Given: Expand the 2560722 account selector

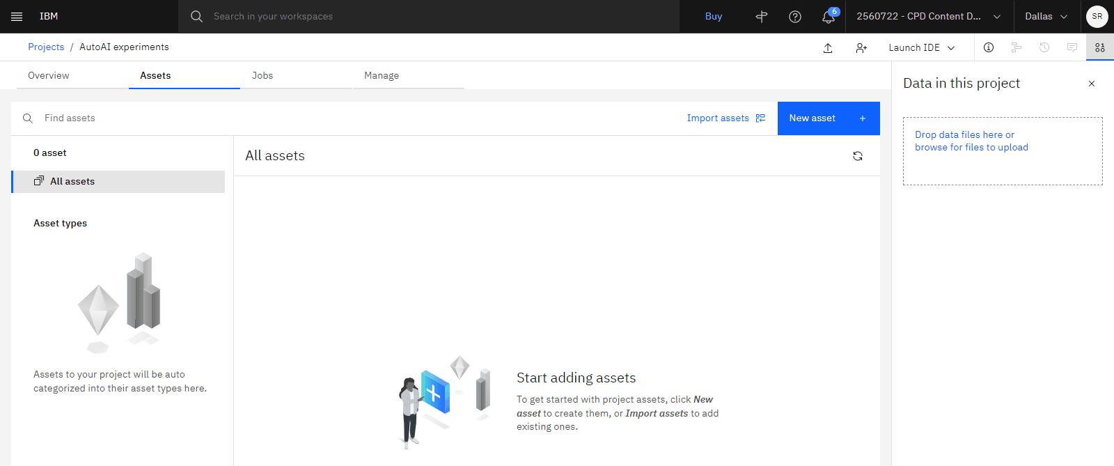Looking at the screenshot, I should (929, 16).
